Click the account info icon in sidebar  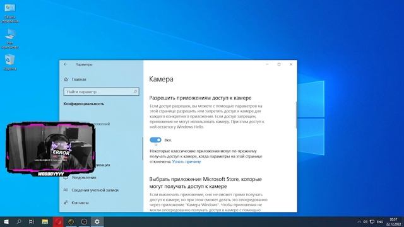[x=66, y=190]
